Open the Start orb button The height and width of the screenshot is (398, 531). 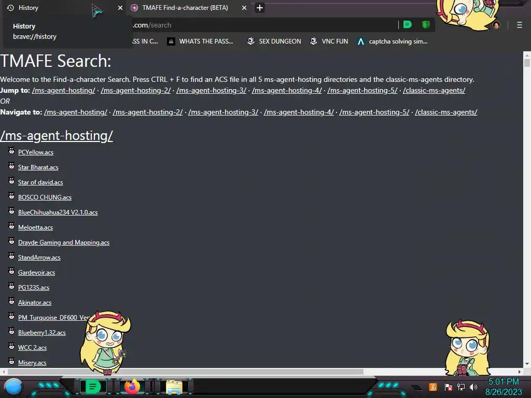(x=13, y=387)
